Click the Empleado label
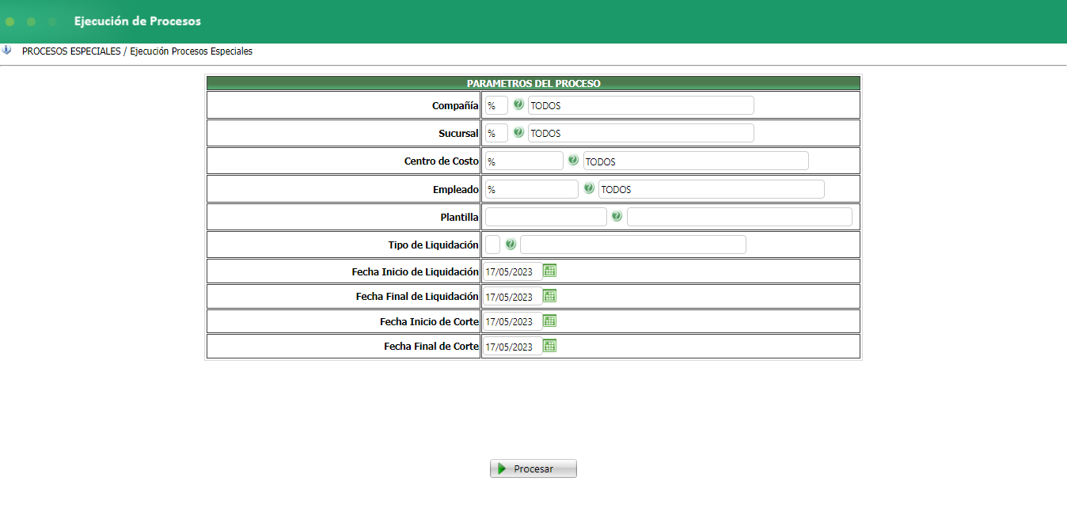The image size is (1067, 512). pyautogui.click(x=455, y=189)
